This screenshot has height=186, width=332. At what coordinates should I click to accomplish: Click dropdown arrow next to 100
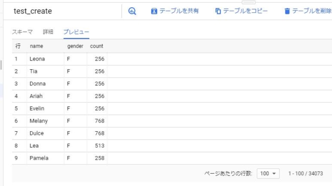274,174
